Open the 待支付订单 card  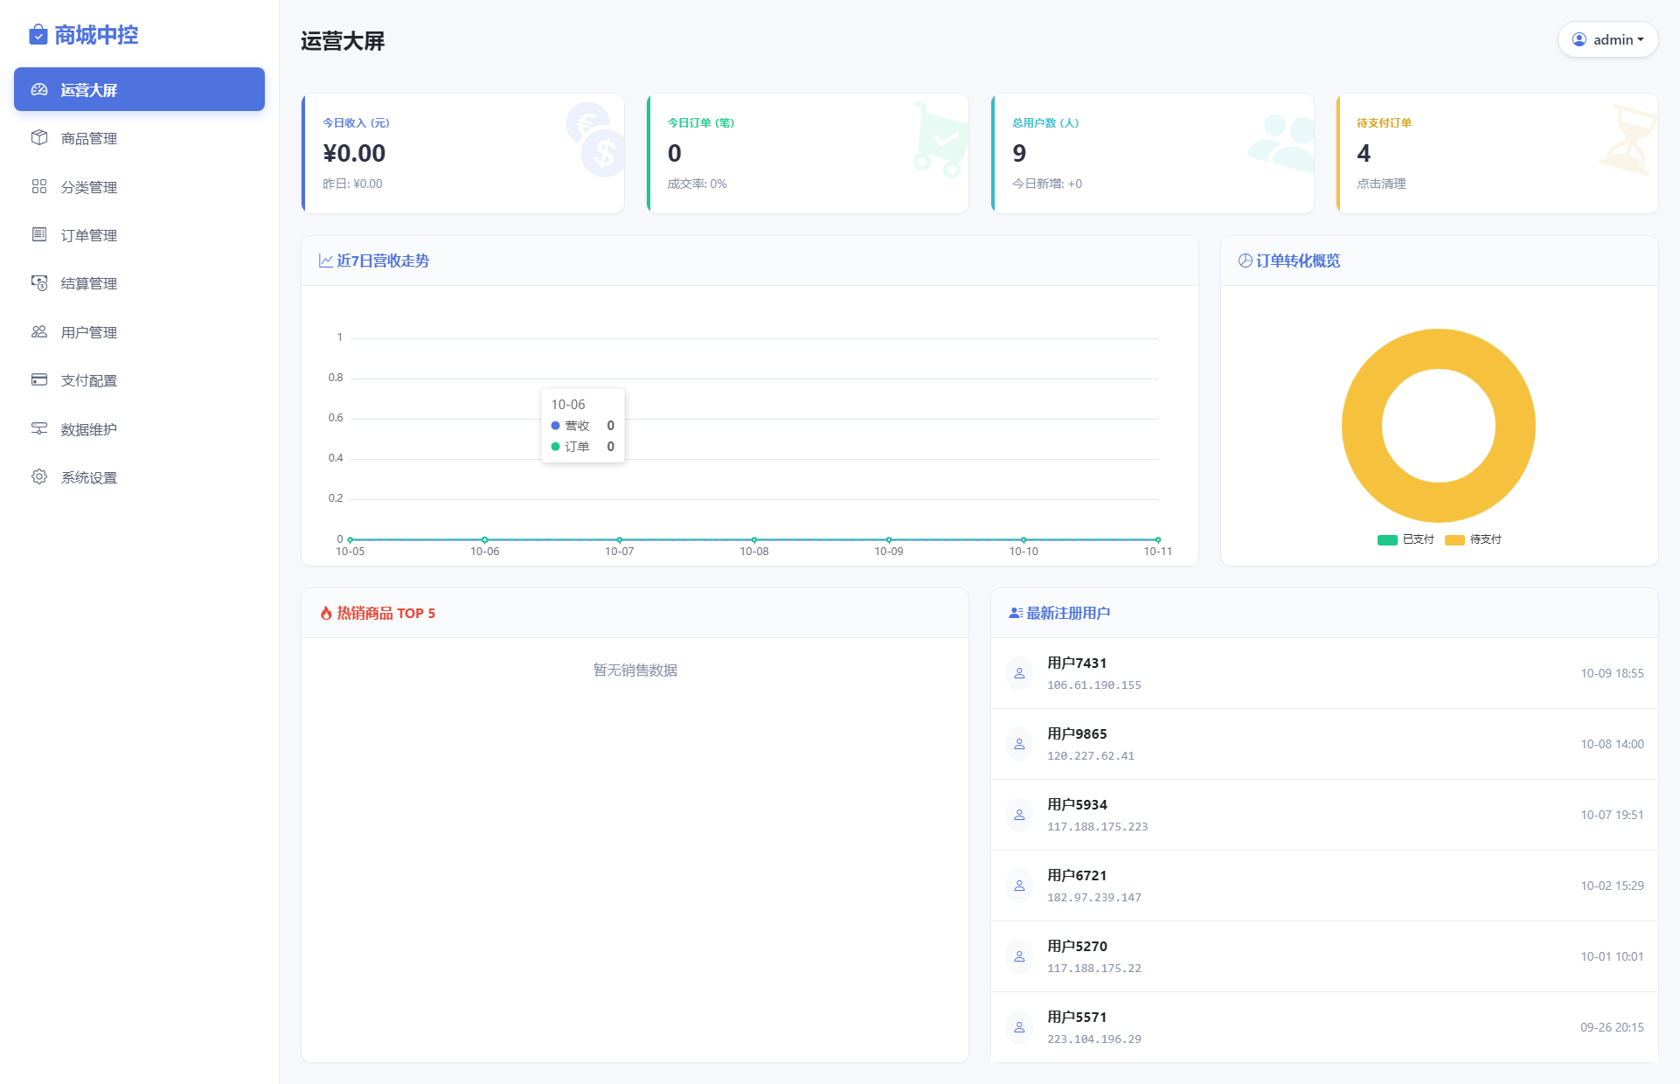pyautogui.click(x=1497, y=153)
